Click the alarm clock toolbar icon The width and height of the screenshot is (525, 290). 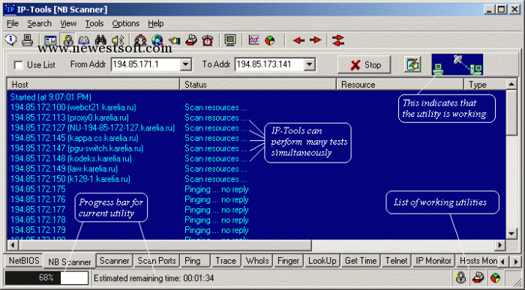(208, 40)
